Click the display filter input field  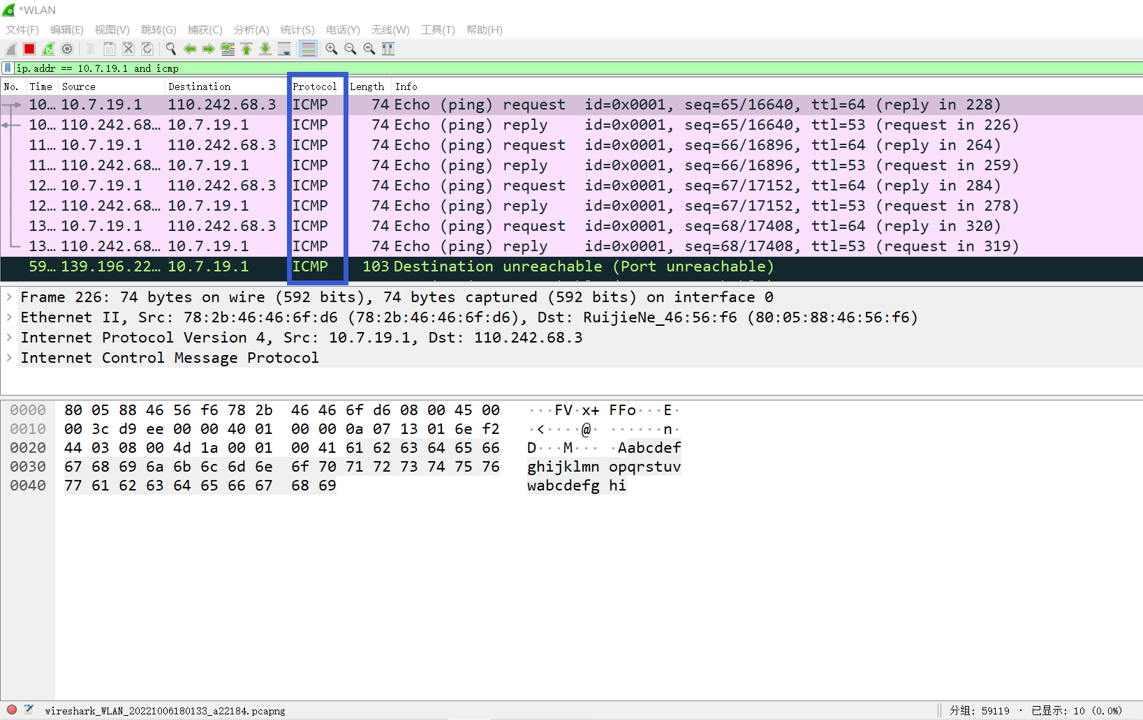tap(578, 68)
